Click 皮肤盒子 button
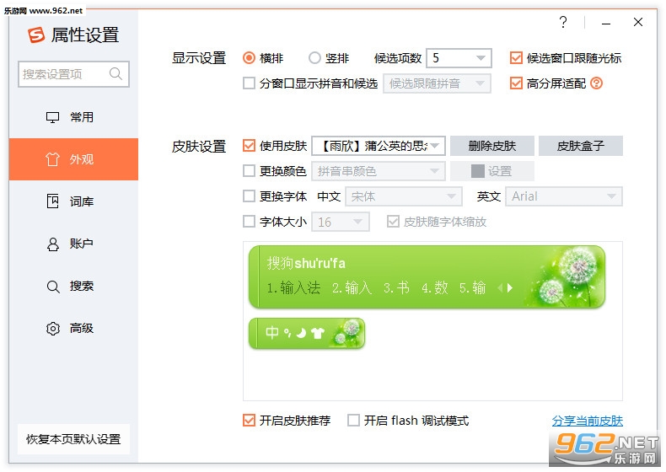666x472 pixels. (x=580, y=146)
